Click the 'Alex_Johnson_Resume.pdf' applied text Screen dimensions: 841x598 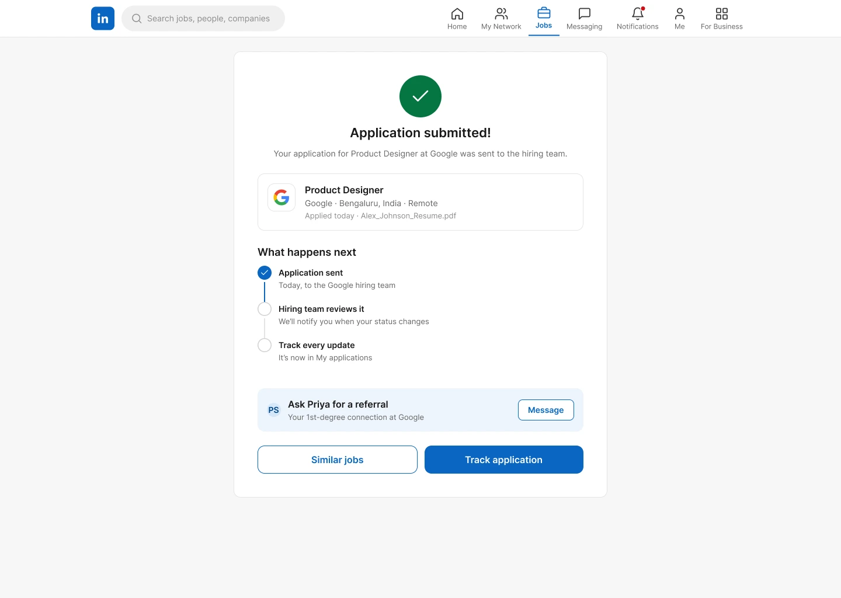[x=408, y=216]
